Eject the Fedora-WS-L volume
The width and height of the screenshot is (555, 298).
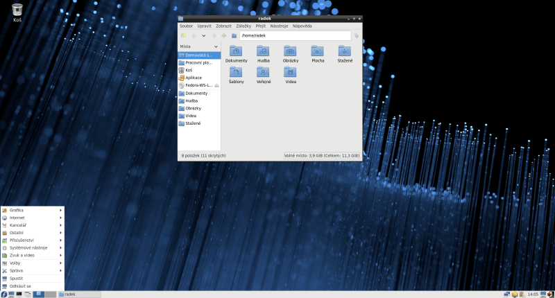click(x=216, y=85)
